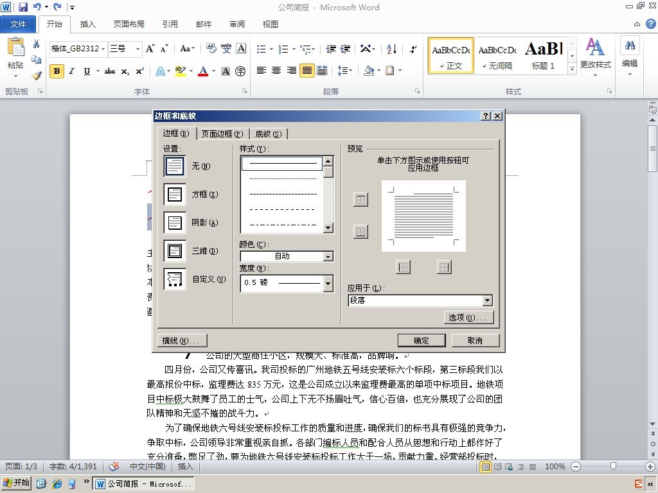Click 确定 to confirm dialog

pos(422,340)
